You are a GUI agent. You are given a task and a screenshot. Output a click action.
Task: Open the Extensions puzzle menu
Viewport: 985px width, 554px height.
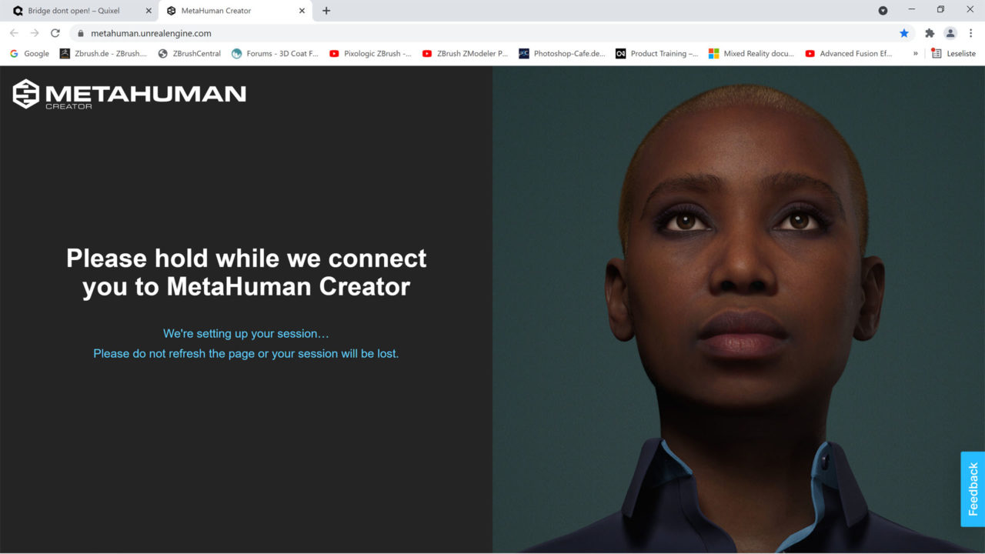tap(930, 33)
